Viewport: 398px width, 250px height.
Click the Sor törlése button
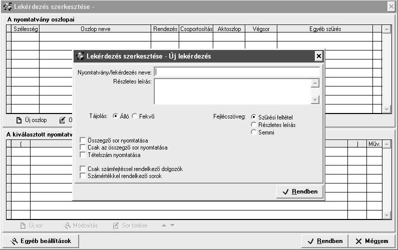pos(130,225)
